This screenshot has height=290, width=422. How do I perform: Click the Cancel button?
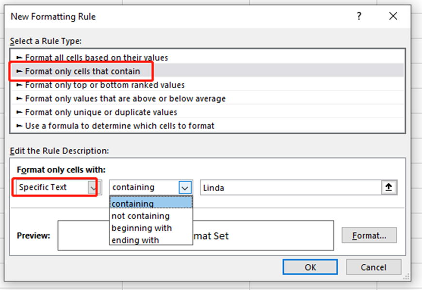(373, 267)
